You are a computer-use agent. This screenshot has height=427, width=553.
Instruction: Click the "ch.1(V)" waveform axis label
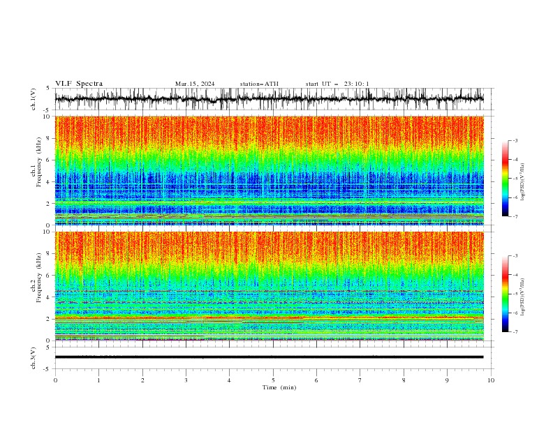click(34, 99)
